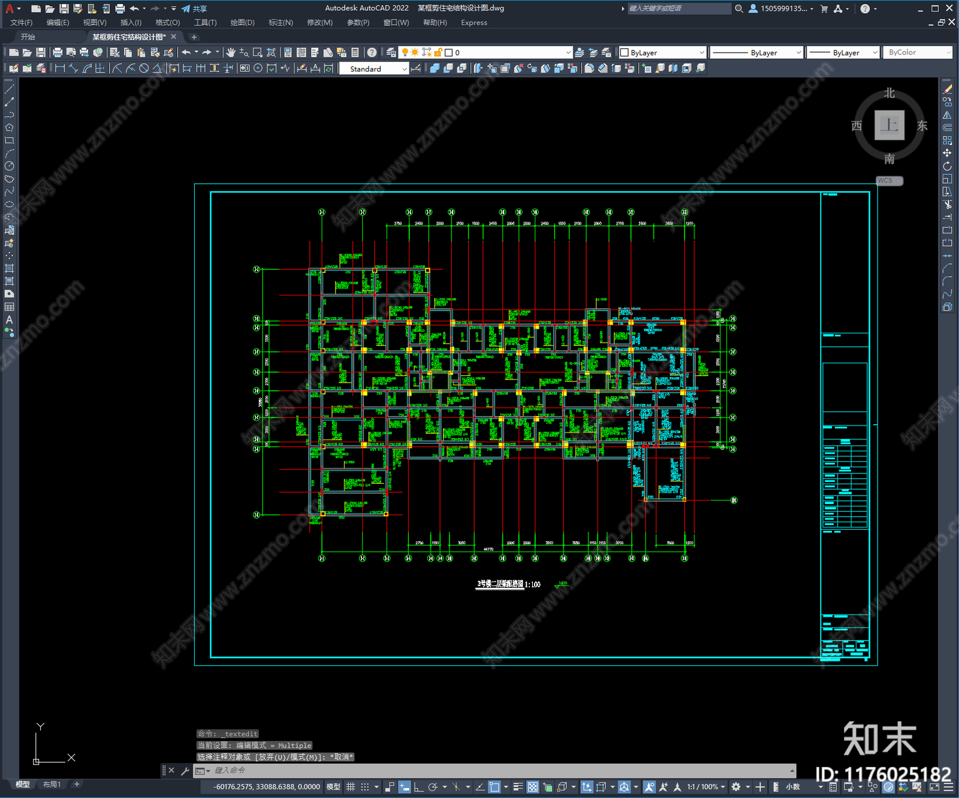Viewport: 959px width, 798px height.
Task: Select the Move tool in modify toolbar
Action: click(x=947, y=153)
